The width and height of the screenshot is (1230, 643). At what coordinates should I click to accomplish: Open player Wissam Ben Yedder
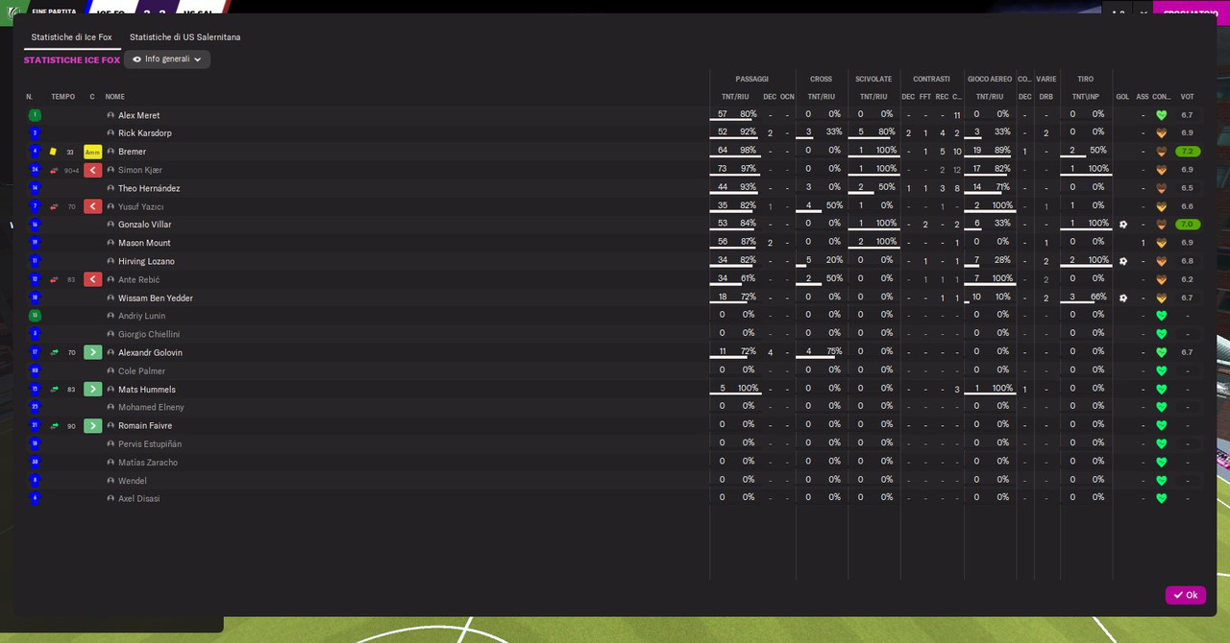point(156,298)
